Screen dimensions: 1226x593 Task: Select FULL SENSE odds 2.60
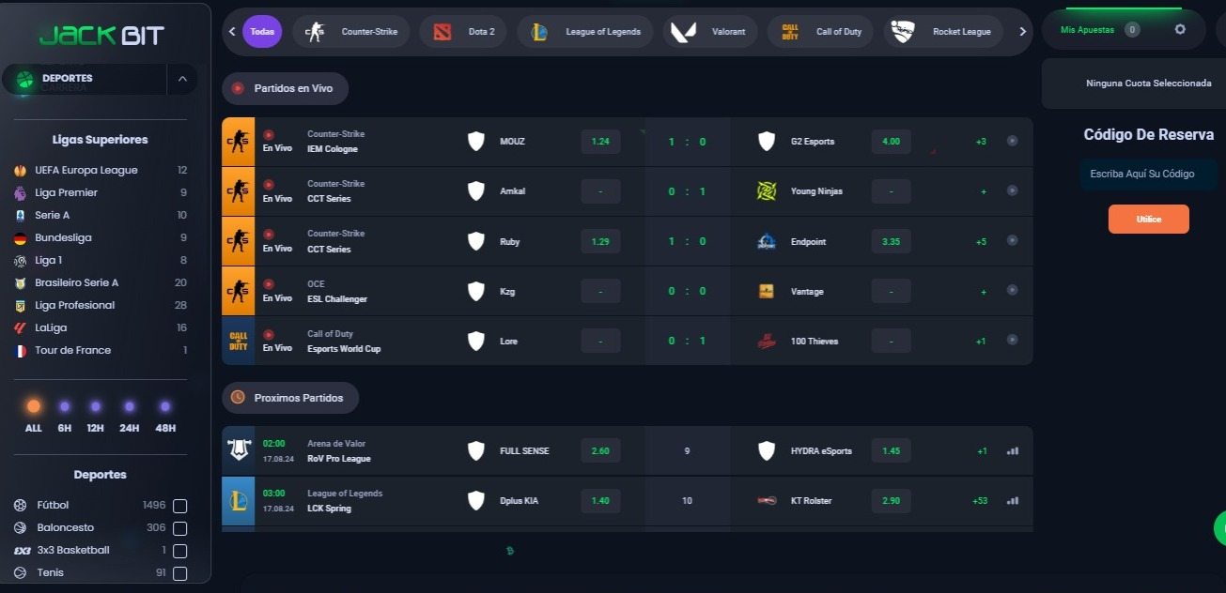(601, 451)
